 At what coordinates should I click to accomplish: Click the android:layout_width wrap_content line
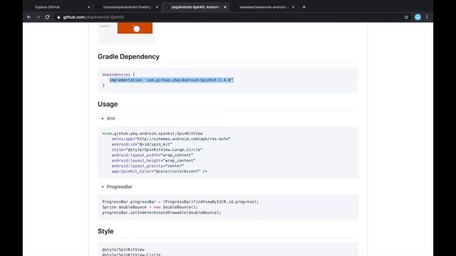(152, 155)
